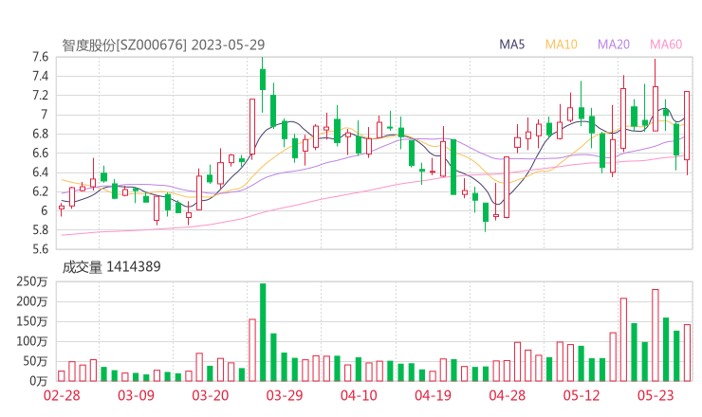Click the tallest green volume bar near 03-29
702x417 pixels.
(x=263, y=333)
